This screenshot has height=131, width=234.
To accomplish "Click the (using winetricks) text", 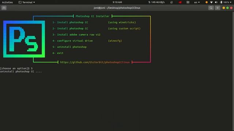I will coord(122,22).
